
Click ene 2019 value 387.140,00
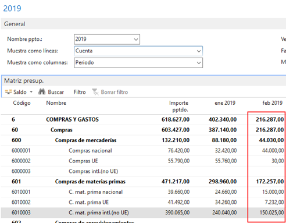[x=223, y=130]
